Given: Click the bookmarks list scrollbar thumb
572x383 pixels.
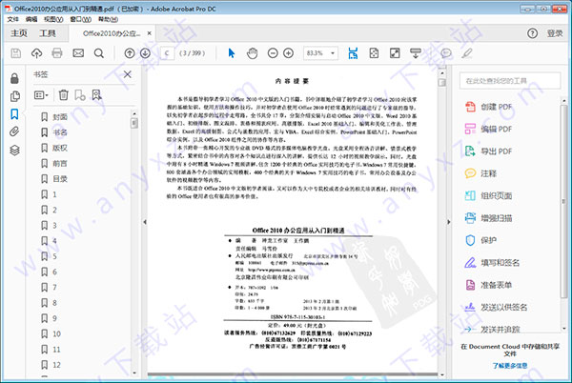Looking at the screenshot, I should (x=134, y=123).
